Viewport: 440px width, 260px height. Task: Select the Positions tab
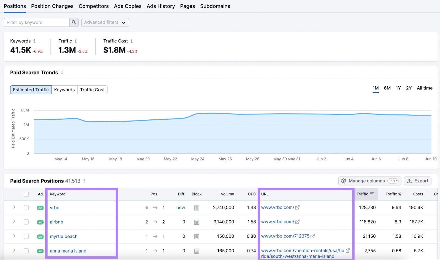[15, 6]
